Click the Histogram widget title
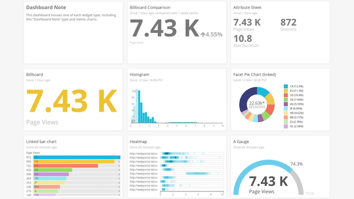Viewport: 354px width, 199px height. point(139,75)
